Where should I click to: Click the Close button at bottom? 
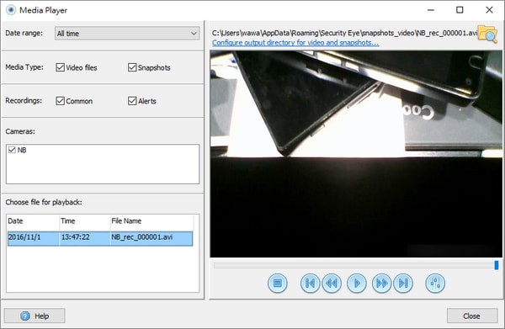[472, 316]
